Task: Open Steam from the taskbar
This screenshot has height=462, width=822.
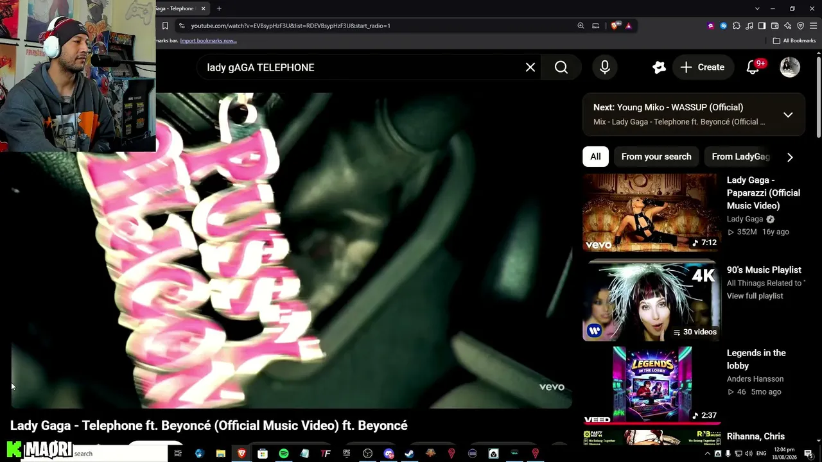Action: pos(409,454)
